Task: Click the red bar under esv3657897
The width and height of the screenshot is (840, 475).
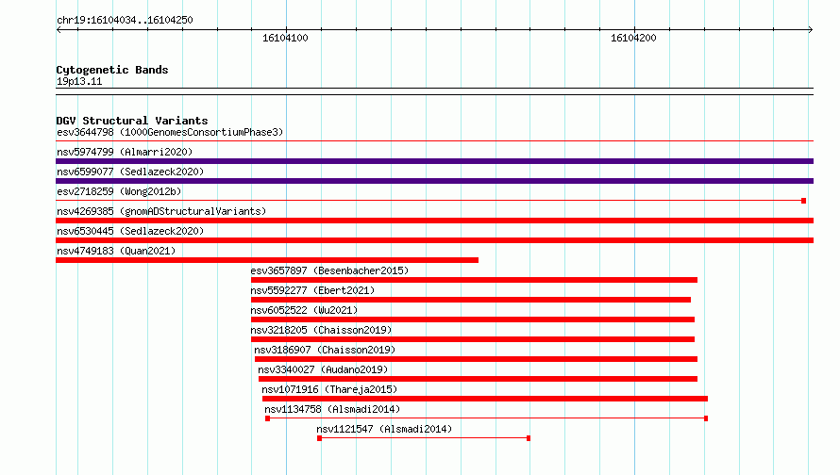Action: click(474, 280)
